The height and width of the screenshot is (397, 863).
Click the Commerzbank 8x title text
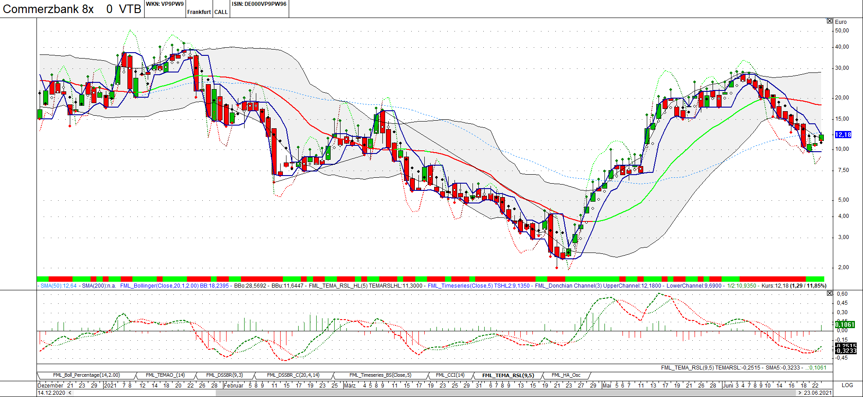pos(48,9)
